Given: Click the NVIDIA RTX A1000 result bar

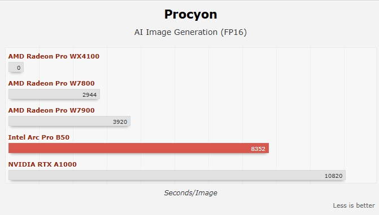Looking at the screenshot, I should click(x=177, y=175).
